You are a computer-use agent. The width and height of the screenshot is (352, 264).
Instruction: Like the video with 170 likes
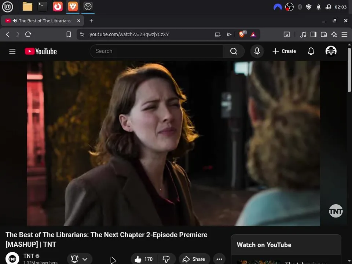[x=144, y=259]
